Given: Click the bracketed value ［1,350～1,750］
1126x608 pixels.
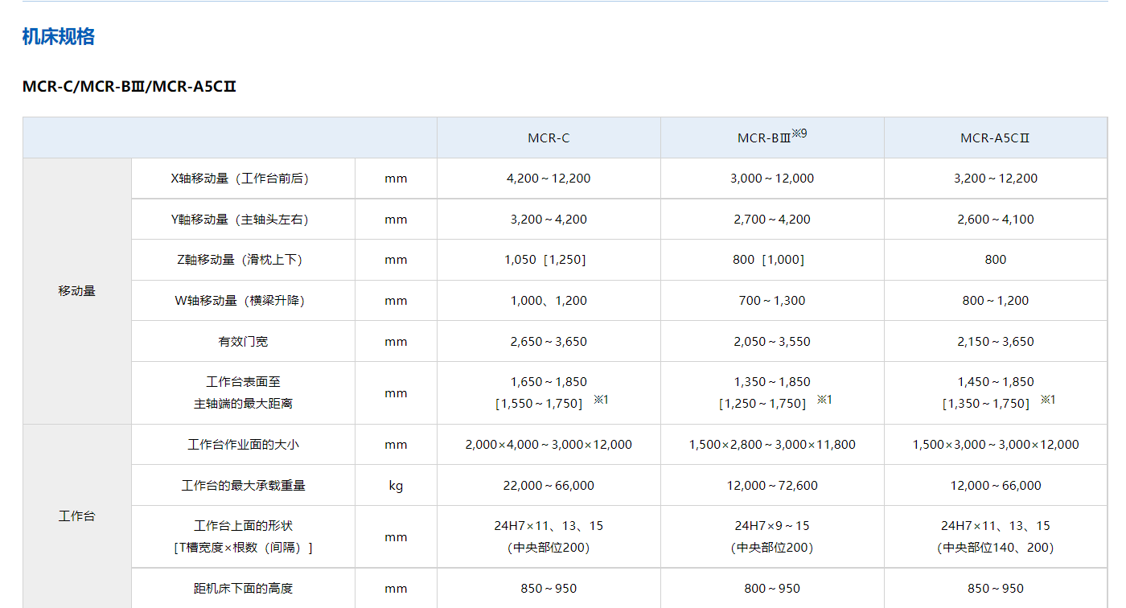Looking at the screenshot, I should [986, 404].
